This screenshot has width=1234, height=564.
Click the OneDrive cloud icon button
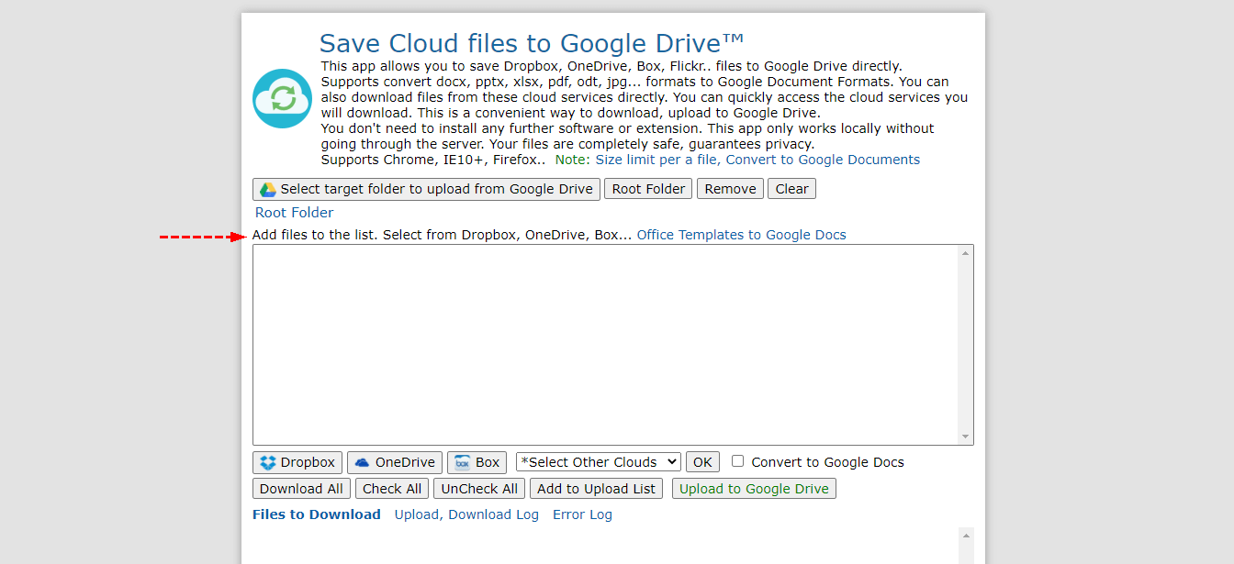pyautogui.click(x=363, y=462)
